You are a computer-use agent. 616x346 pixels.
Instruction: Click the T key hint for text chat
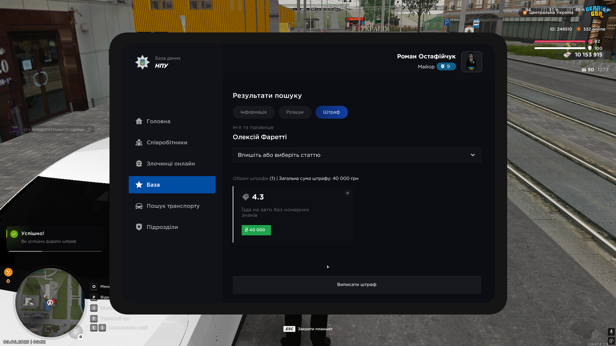click(x=94, y=318)
